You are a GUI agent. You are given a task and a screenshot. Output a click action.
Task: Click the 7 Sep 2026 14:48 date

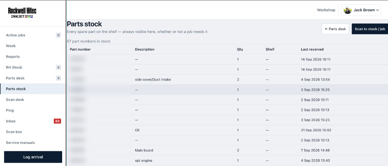pos(315,150)
